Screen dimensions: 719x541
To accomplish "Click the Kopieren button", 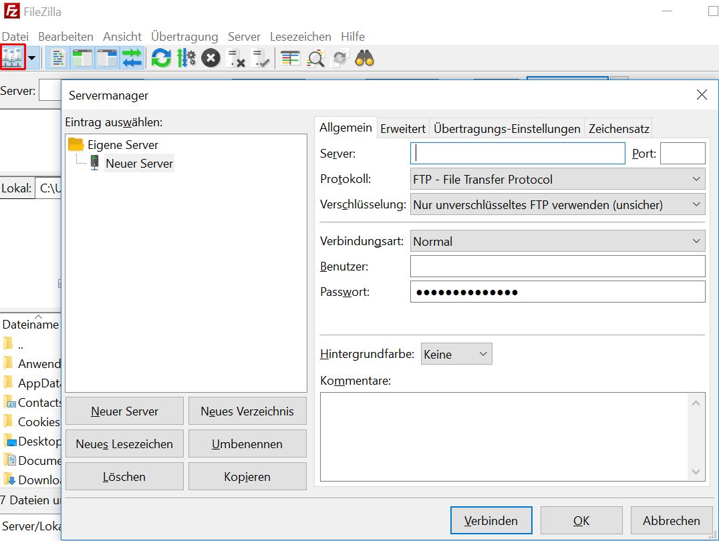I will pyautogui.click(x=247, y=476).
